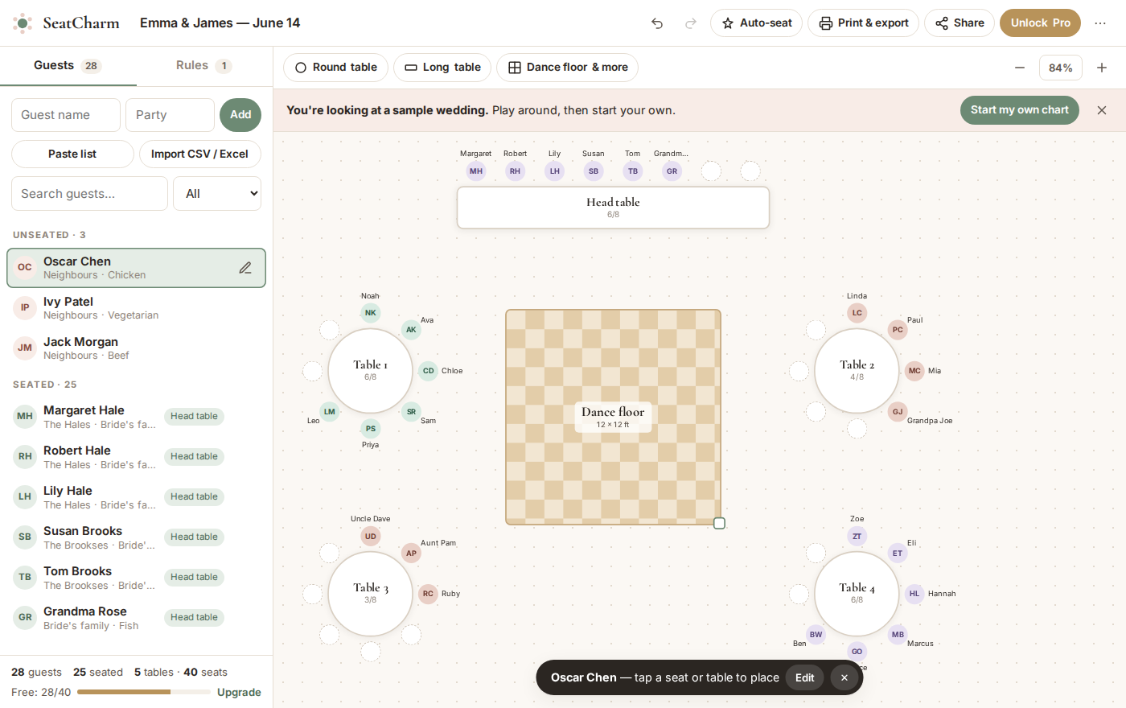Open Print & export
Image resolution: width=1126 pixels, height=708 pixels.
pos(863,23)
